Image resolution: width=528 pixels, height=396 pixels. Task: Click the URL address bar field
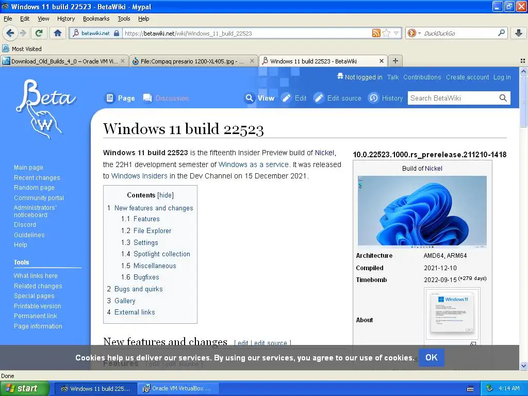click(247, 33)
